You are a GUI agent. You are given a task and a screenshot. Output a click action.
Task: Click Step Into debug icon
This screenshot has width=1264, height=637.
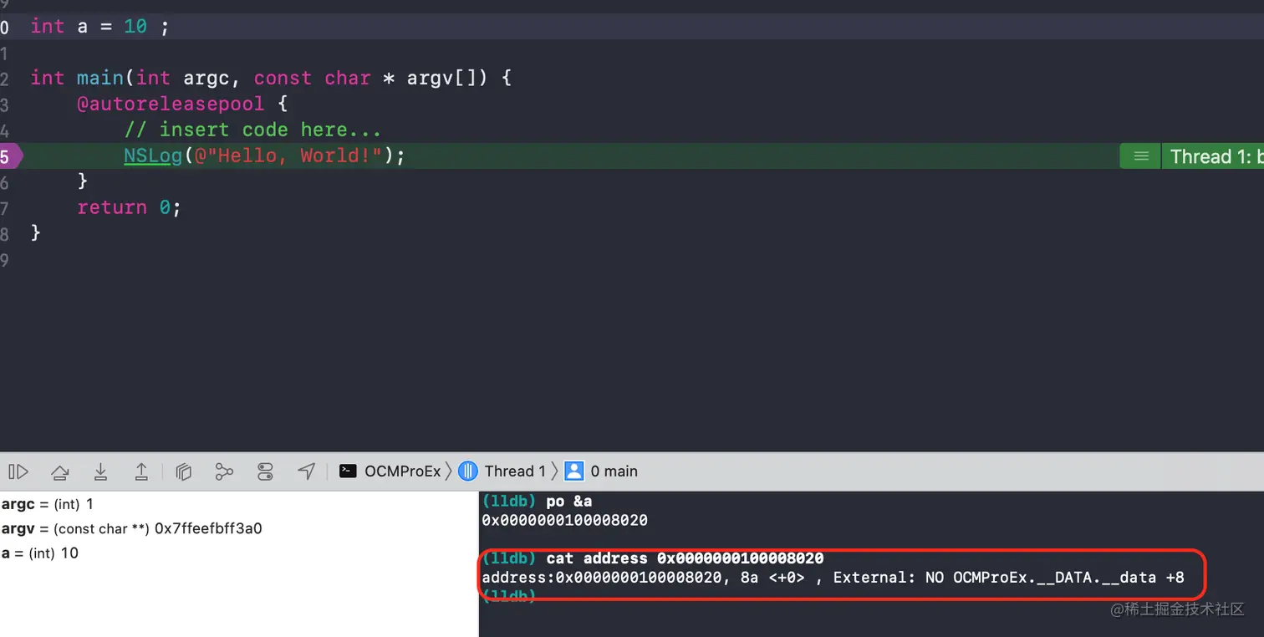point(100,471)
